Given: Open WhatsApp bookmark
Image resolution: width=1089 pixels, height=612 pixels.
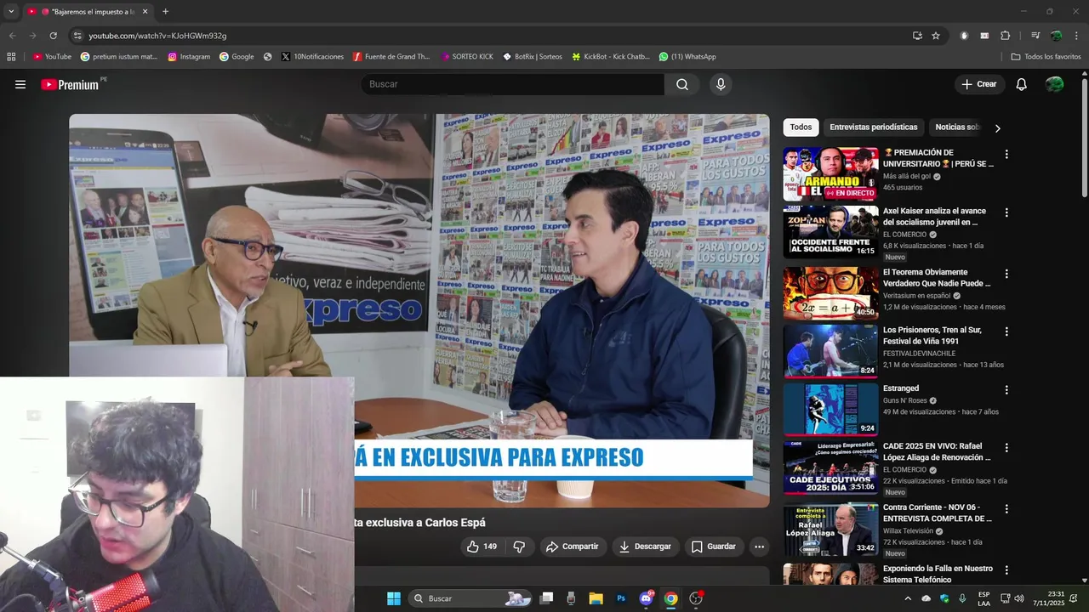Looking at the screenshot, I should (687, 57).
